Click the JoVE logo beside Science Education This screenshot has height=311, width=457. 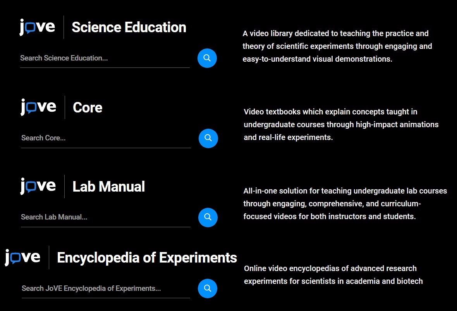click(37, 27)
